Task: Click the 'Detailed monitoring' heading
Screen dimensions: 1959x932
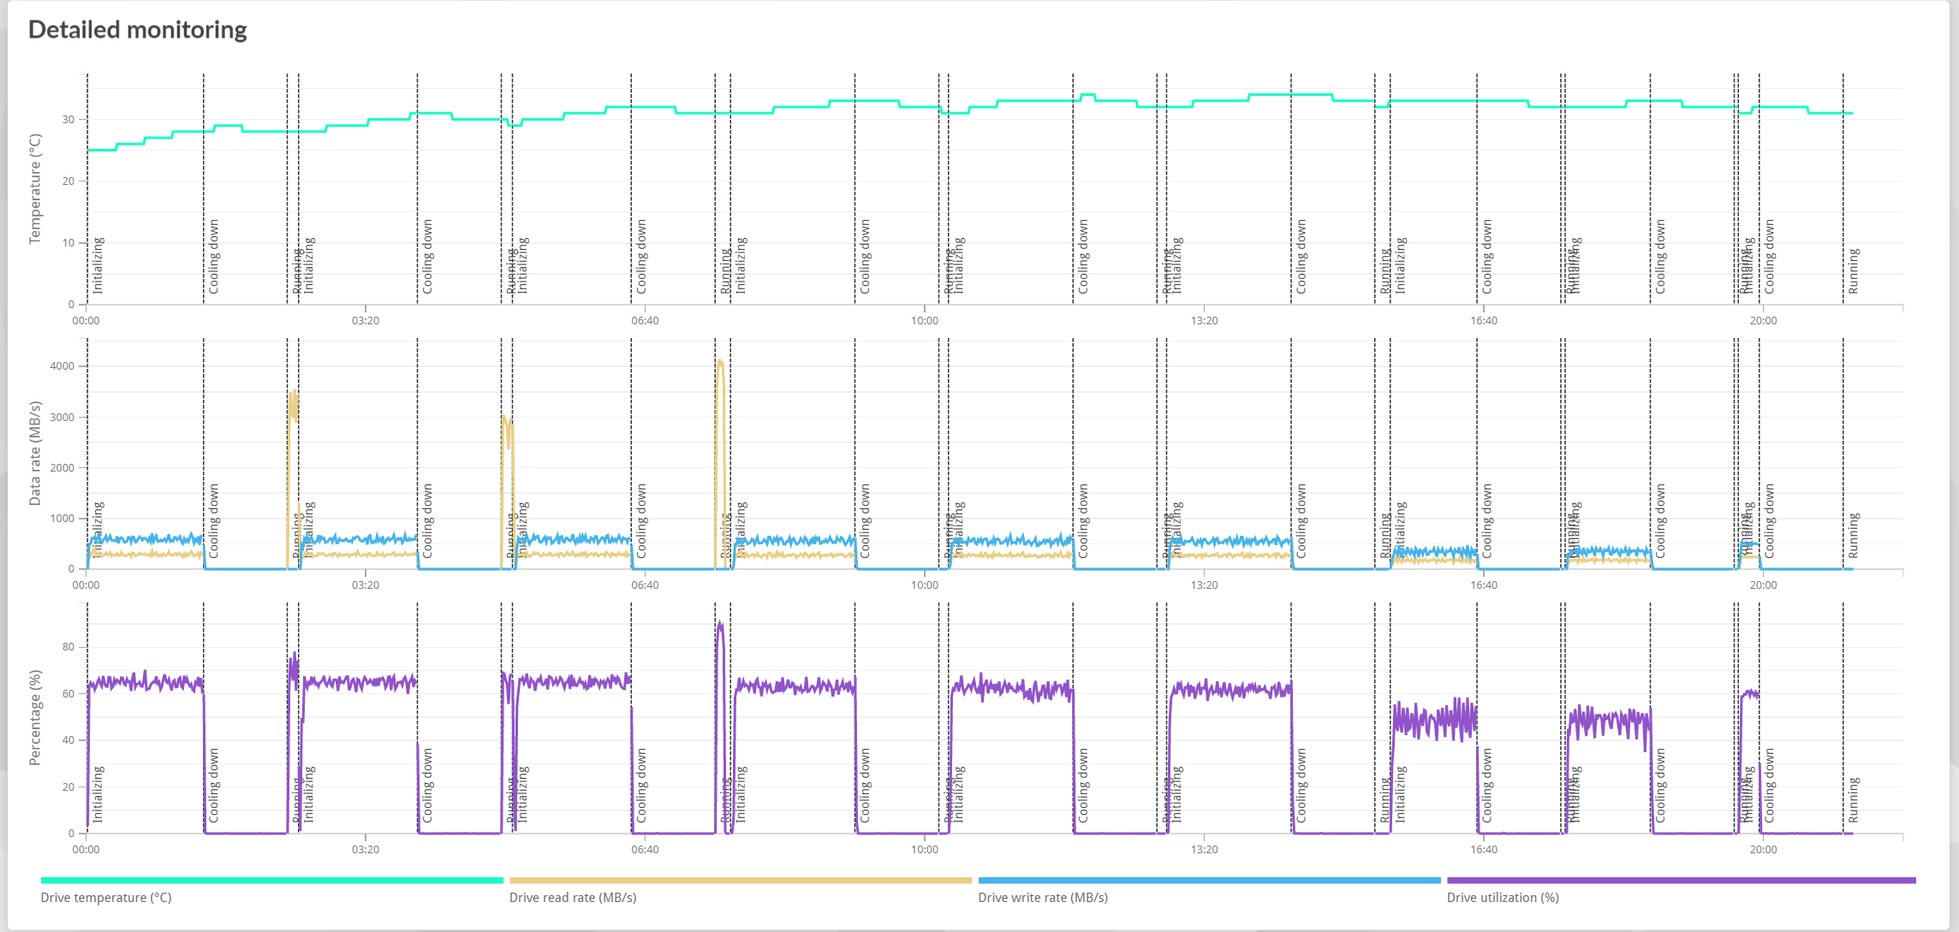Action: coord(137,30)
